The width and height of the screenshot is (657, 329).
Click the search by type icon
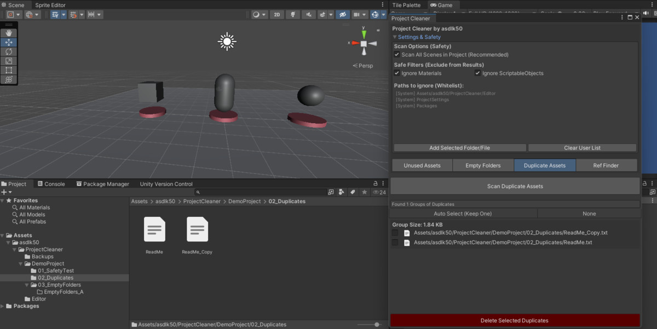pos(342,192)
